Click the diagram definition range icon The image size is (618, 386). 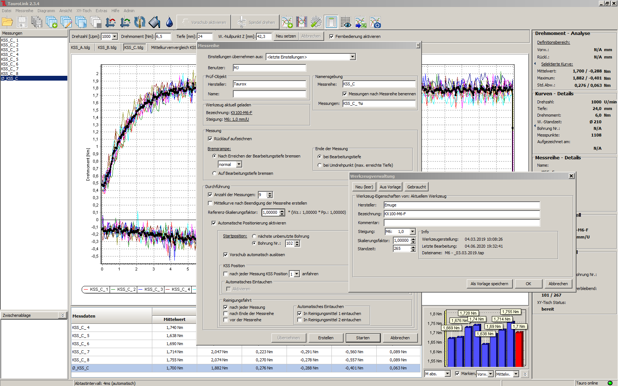[x=302, y=22]
